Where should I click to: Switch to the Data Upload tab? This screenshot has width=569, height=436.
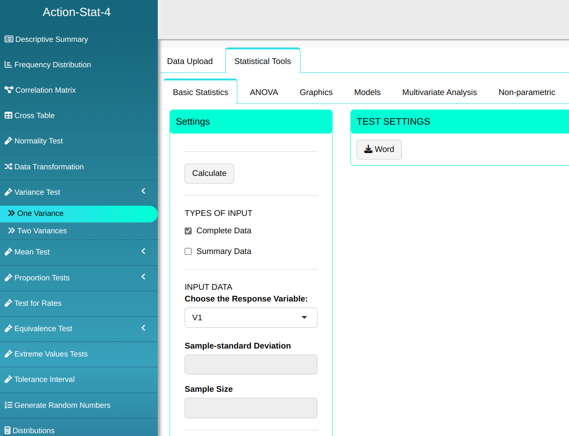click(x=190, y=61)
